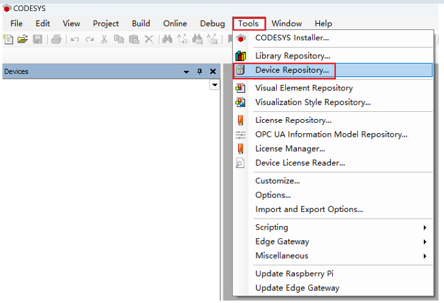Click the Delete X icon in toolbar
Screen dimensions: 444x303
pyautogui.click(x=148, y=39)
